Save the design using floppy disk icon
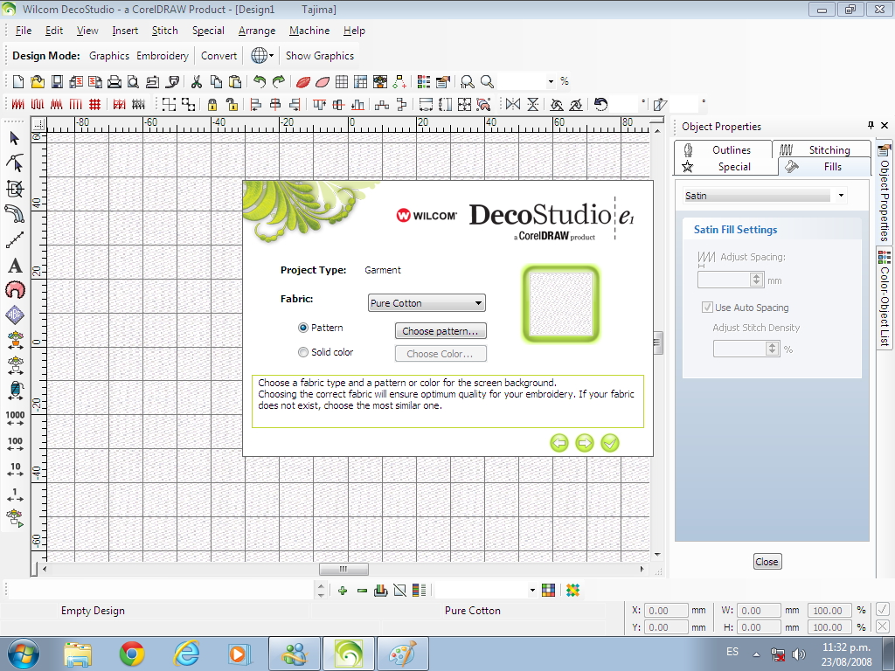895x671 pixels. coord(57,81)
